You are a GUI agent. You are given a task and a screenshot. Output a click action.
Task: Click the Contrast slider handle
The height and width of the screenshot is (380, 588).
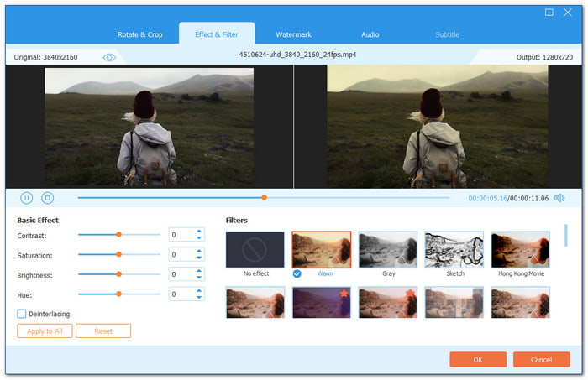(x=119, y=234)
